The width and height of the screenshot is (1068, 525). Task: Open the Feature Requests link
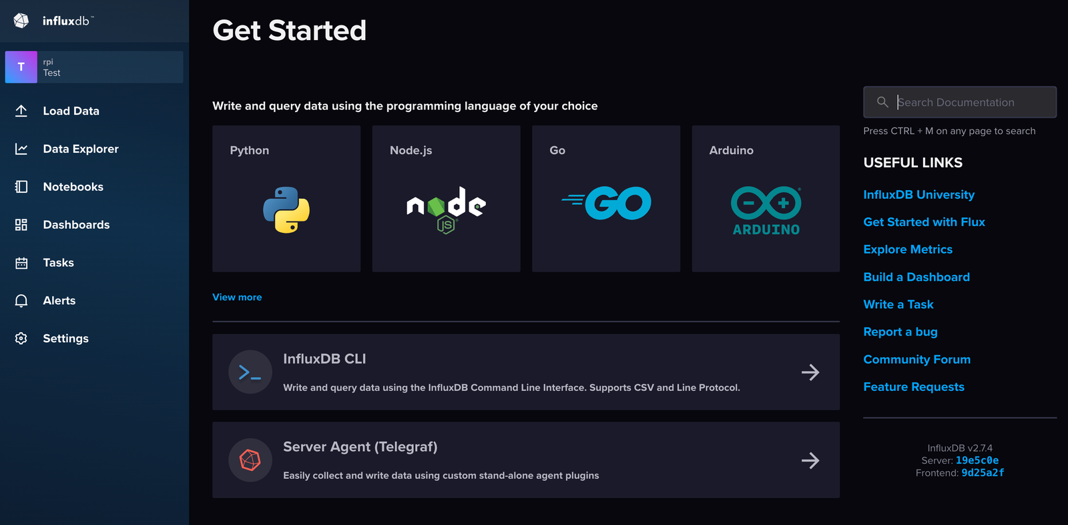tap(914, 387)
